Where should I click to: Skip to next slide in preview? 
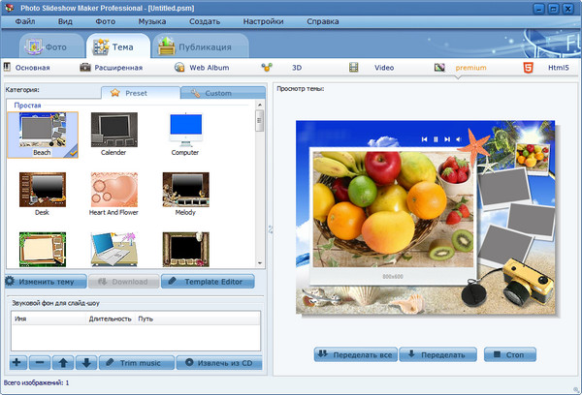[x=447, y=139]
